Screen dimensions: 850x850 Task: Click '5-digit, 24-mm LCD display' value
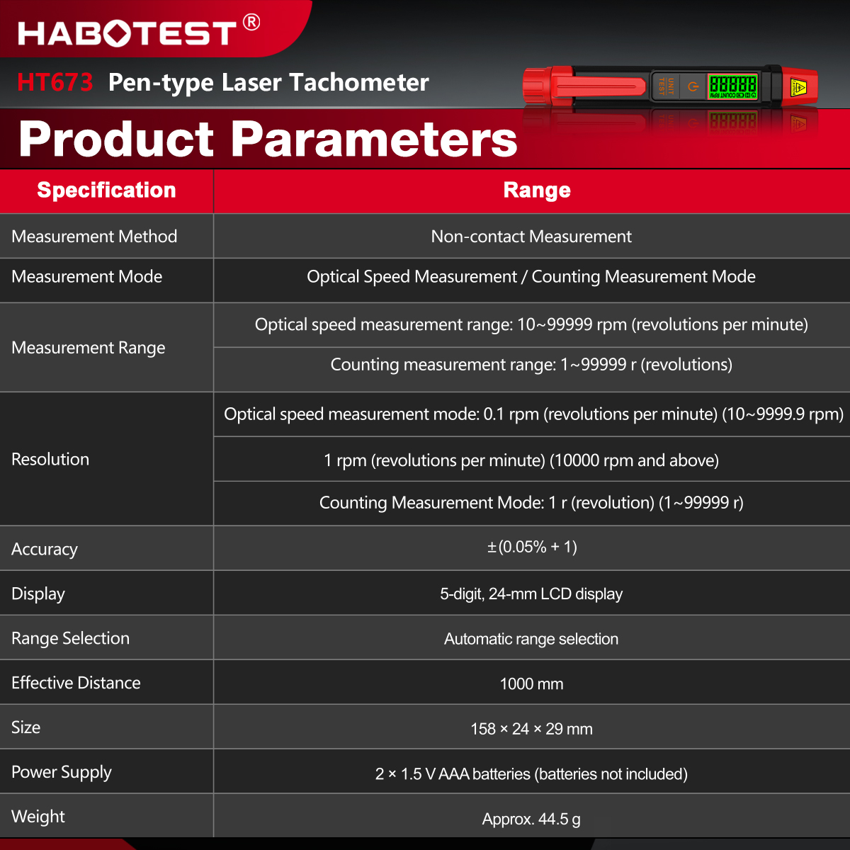click(531, 594)
